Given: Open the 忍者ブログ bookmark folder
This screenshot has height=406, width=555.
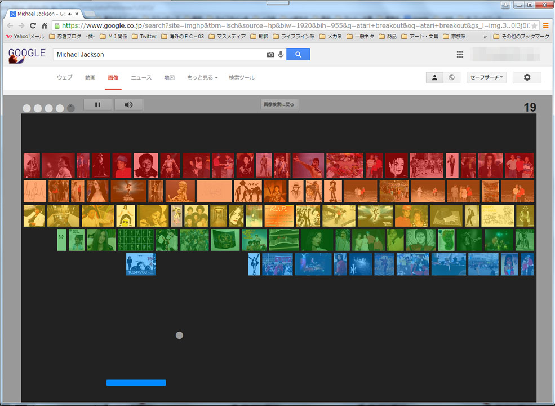Looking at the screenshot, I should click(x=65, y=36).
